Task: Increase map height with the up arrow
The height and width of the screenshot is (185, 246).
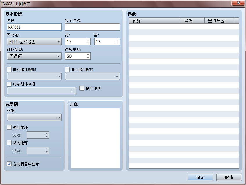Action: pos(117,40)
